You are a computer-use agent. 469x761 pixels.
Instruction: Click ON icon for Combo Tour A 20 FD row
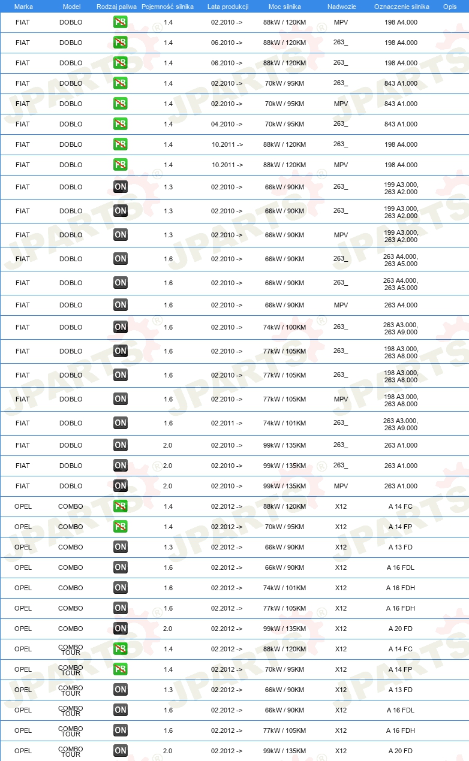[121, 751]
